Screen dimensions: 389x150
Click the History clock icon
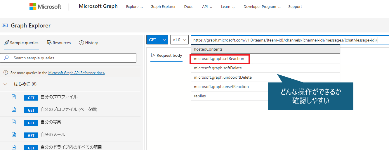(81, 43)
